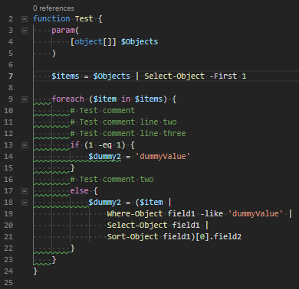
Task: Click '$item' on line 18
Action: [x=151, y=203]
